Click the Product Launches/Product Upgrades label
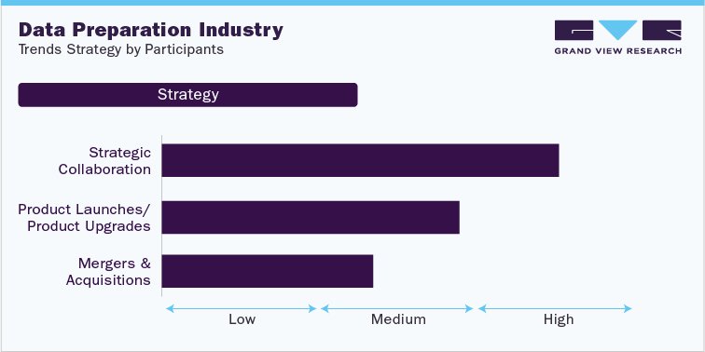The image size is (705, 352). click(85, 217)
